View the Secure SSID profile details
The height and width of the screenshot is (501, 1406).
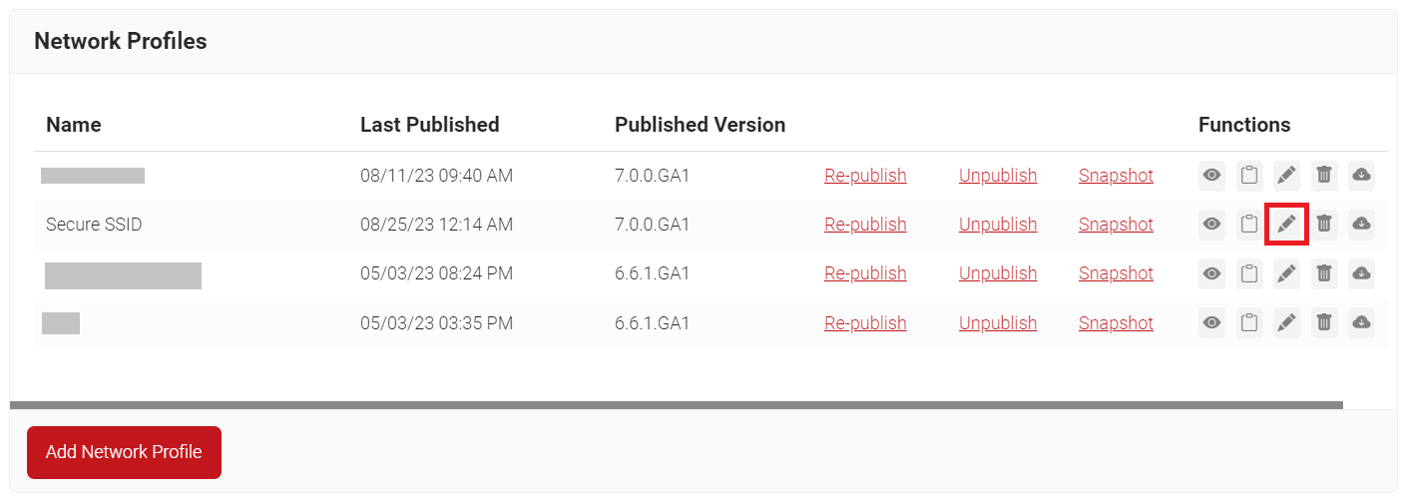(x=1211, y=224)
